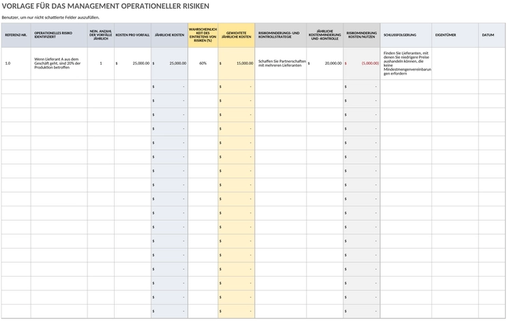Click the 'Risikominderung Kosten/Nutzen' header

point(362,35)
